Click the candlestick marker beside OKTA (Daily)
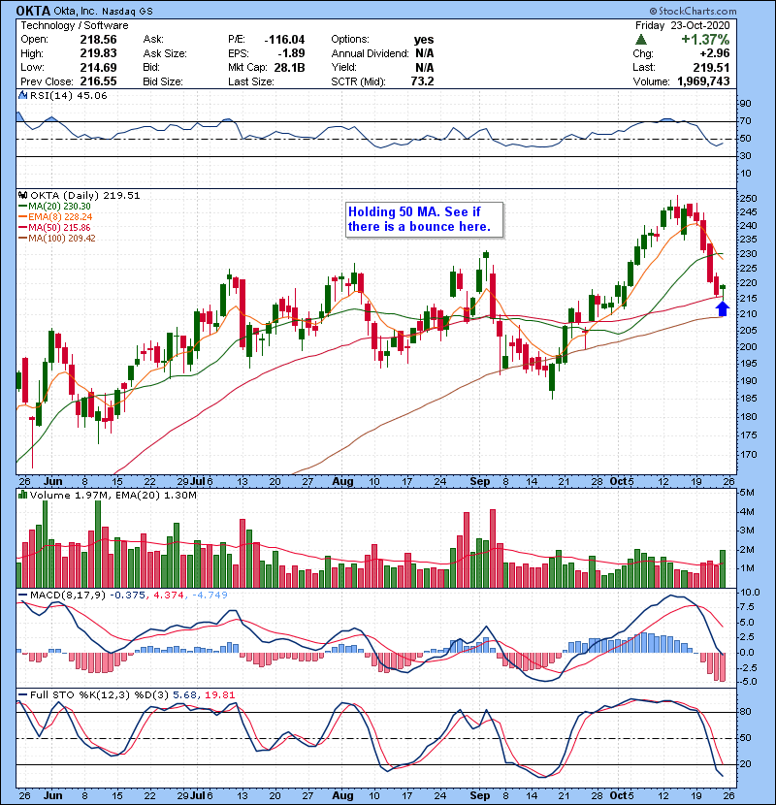 tap(22, 195)
